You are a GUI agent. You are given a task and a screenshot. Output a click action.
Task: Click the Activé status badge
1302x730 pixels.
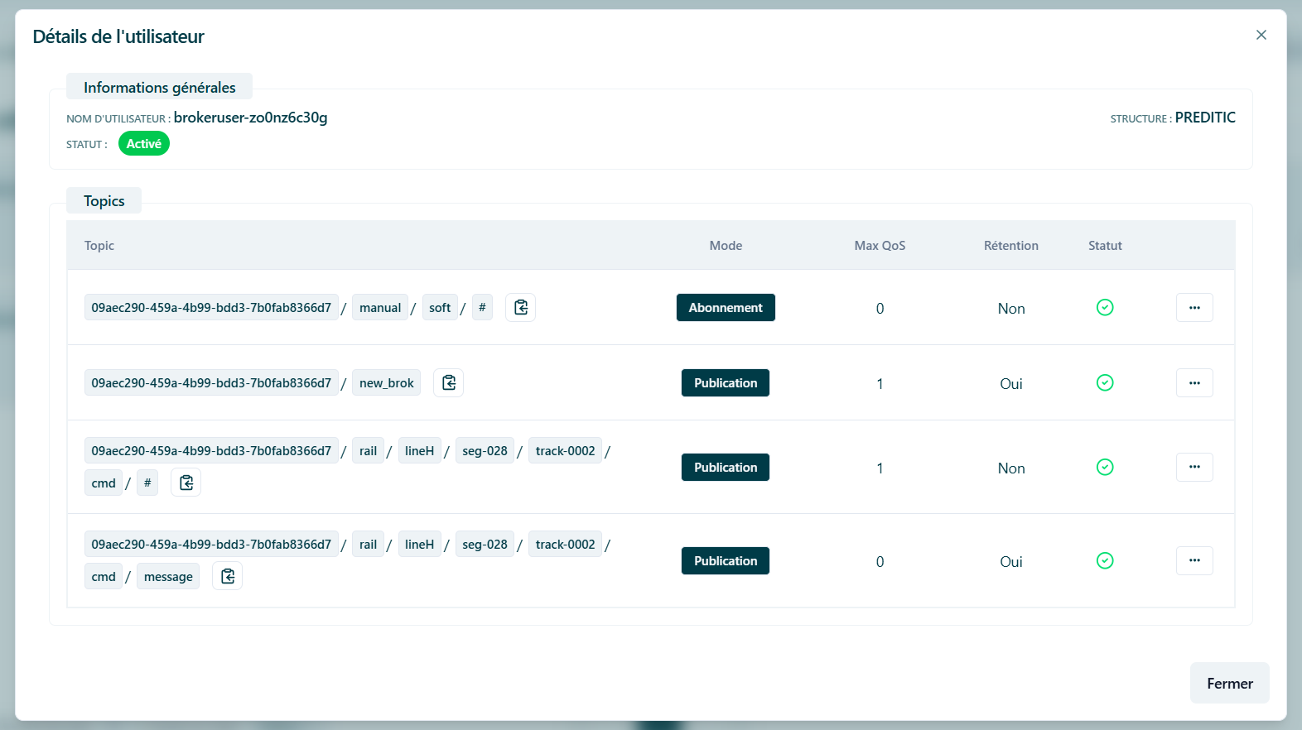[144, 144]
